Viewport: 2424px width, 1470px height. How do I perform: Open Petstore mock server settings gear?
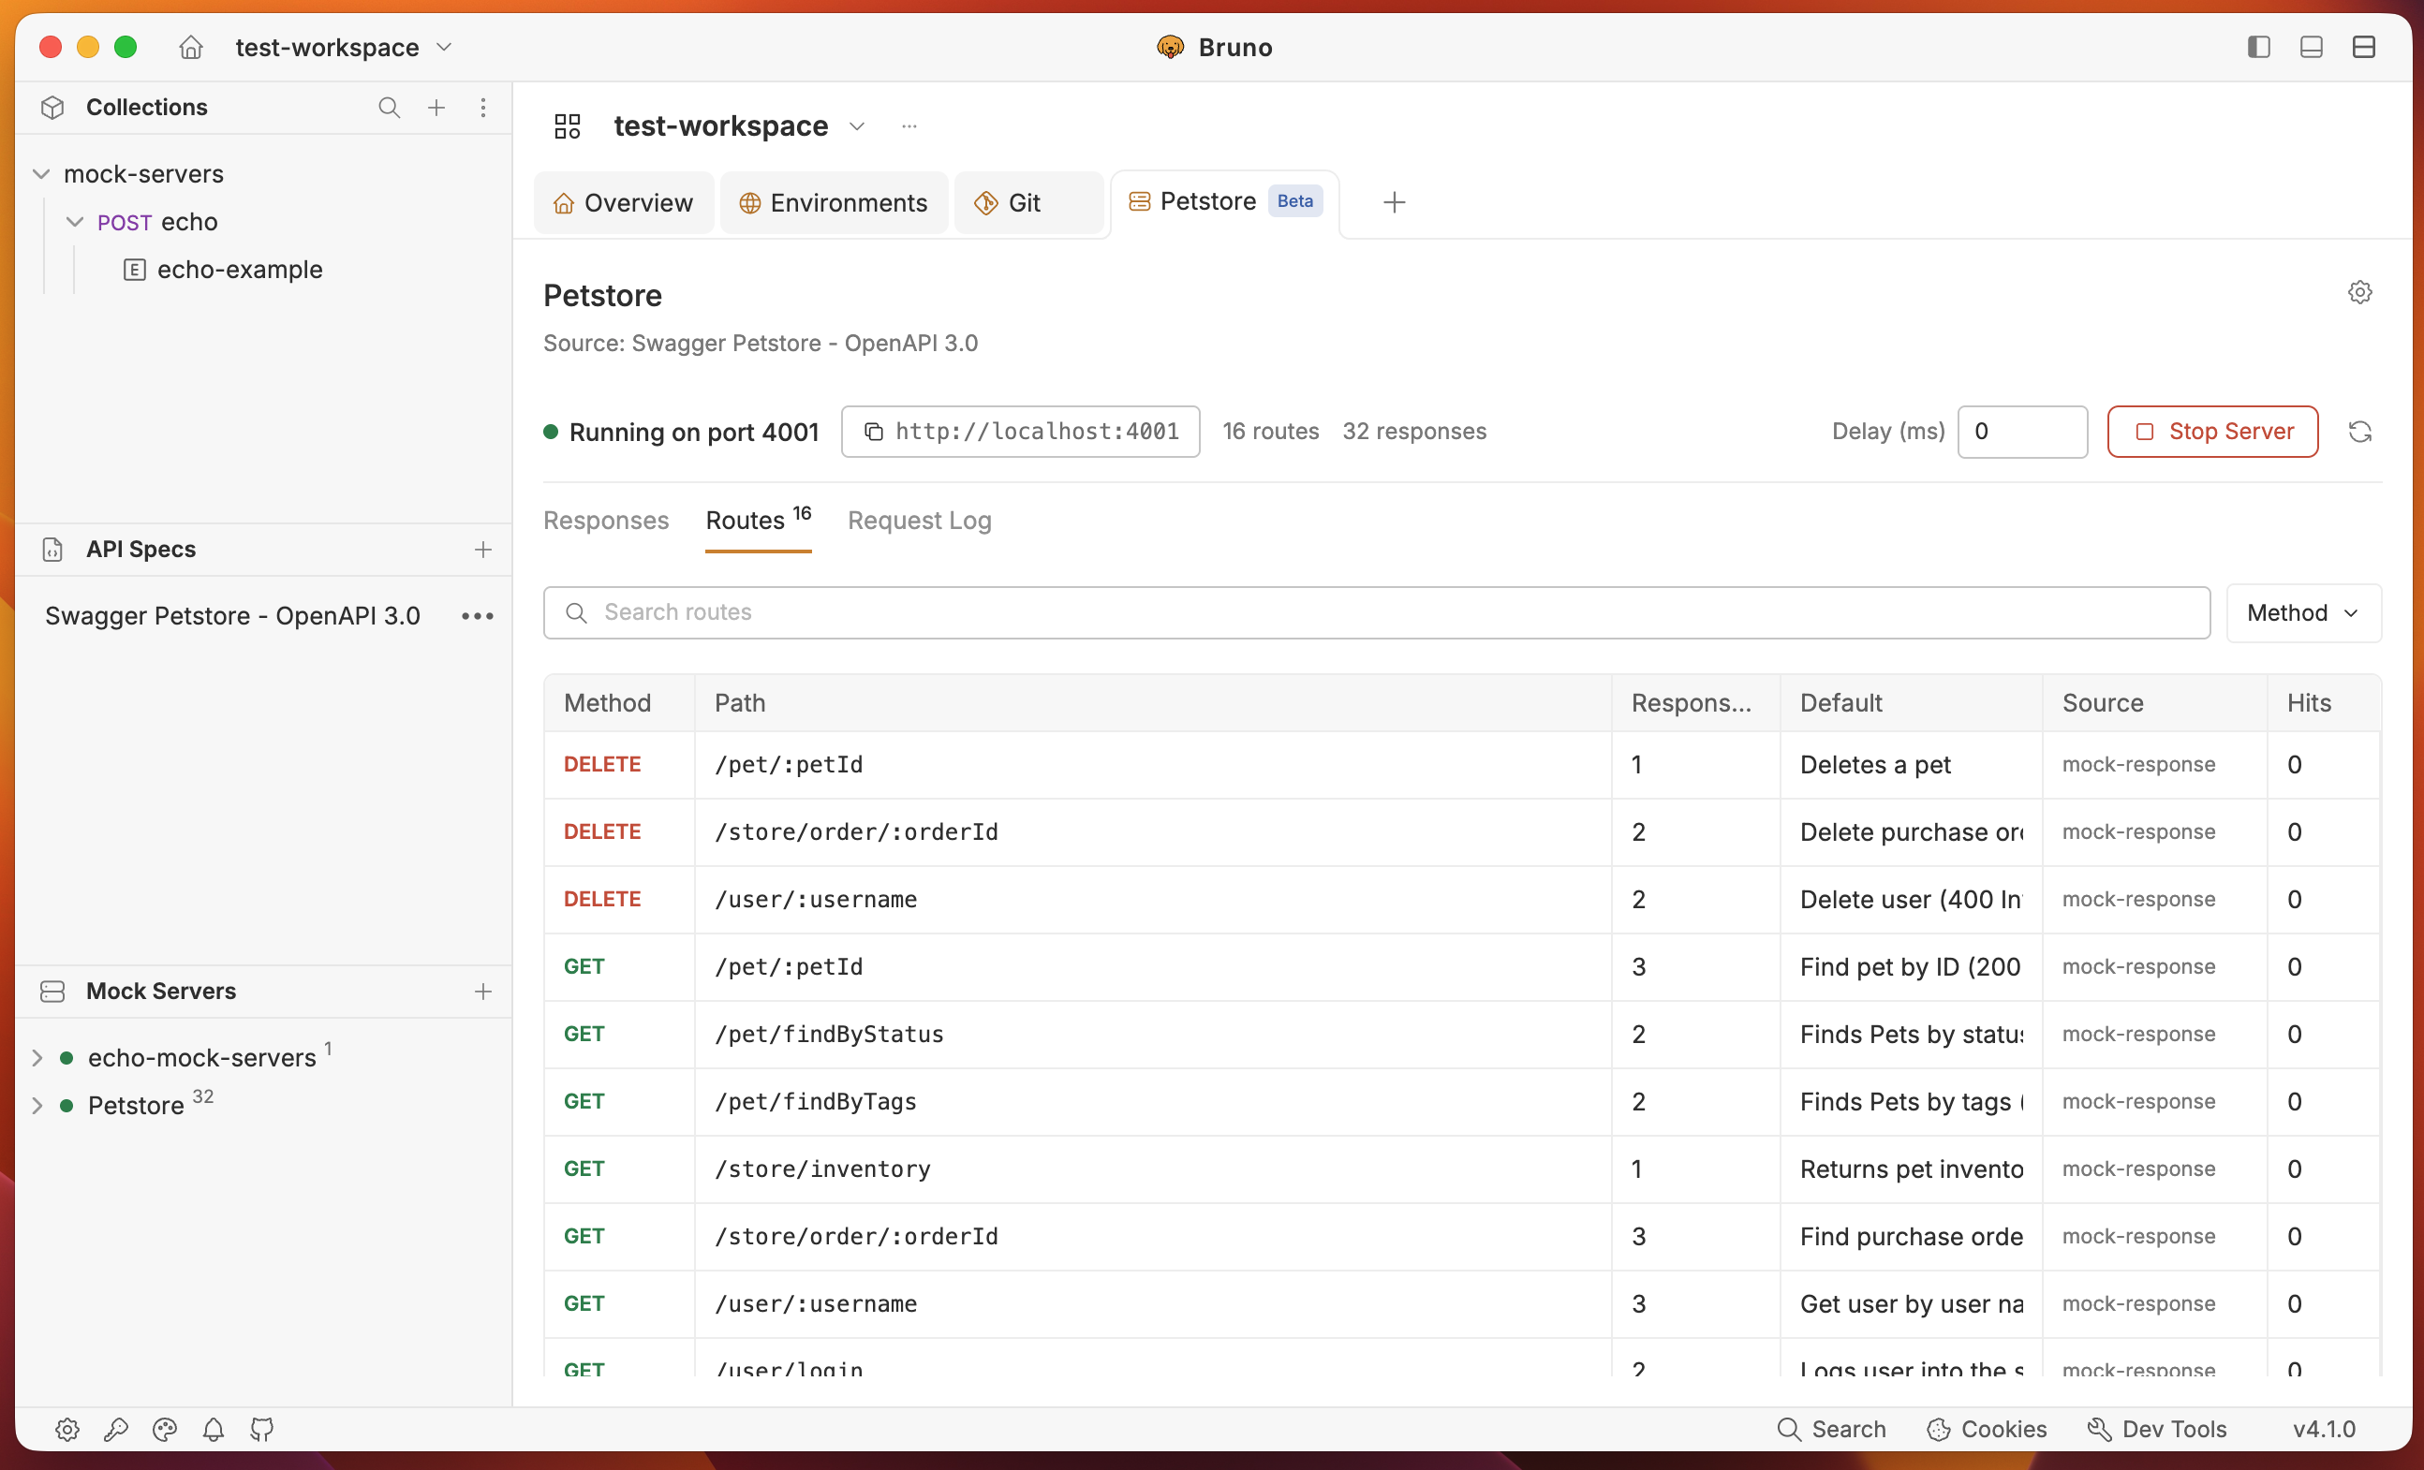tap(2359, 293)
